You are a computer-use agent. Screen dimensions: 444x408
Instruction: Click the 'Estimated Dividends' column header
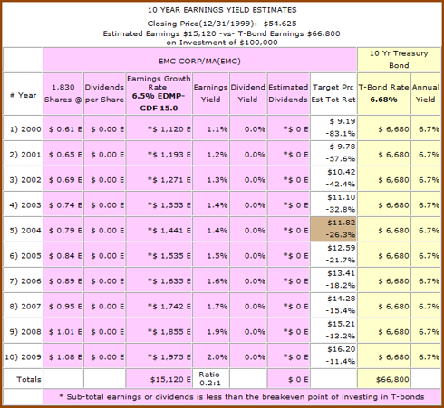288,94
